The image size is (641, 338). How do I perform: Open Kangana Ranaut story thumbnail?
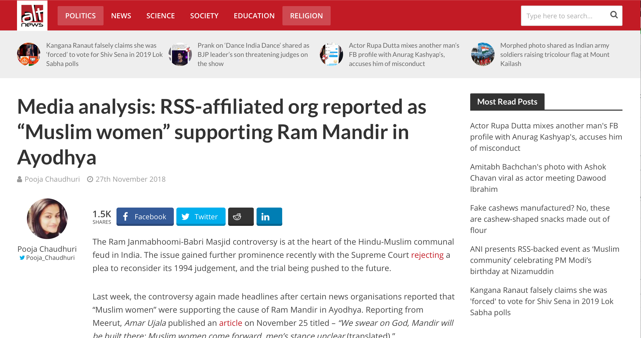(29, 54)
